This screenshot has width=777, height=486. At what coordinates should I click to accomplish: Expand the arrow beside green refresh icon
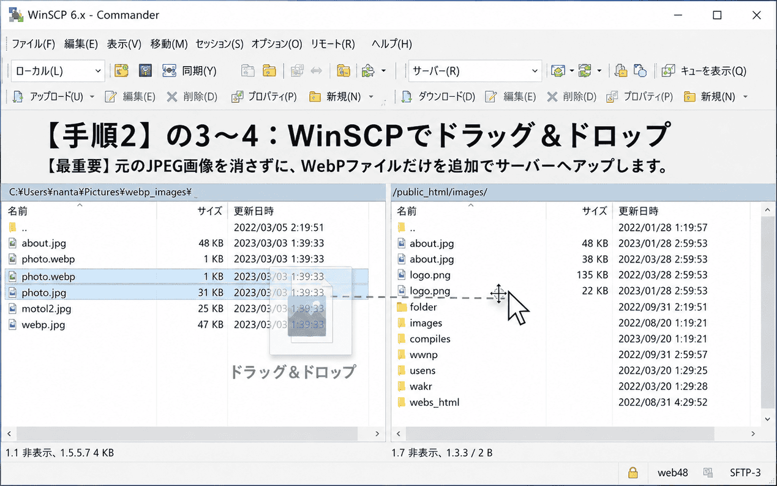599,71
